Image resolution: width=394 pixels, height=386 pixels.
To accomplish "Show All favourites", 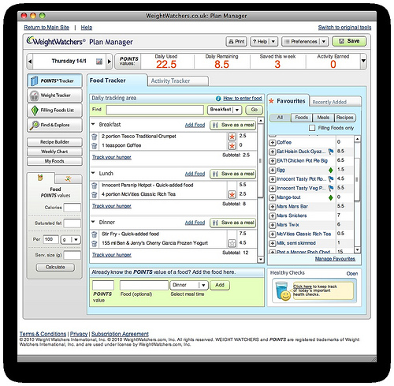I will coord(280,118).
